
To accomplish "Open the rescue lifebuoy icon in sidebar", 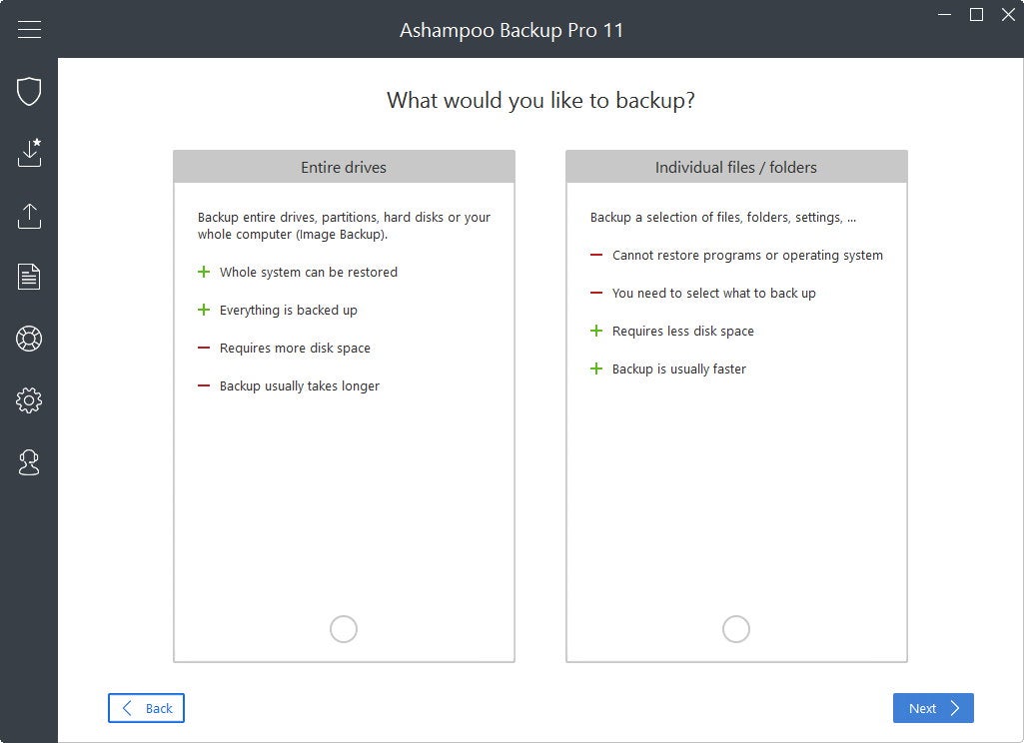I will point(29,339).
